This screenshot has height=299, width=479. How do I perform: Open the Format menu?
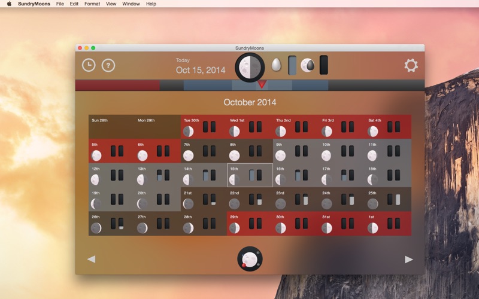[92, 4]
